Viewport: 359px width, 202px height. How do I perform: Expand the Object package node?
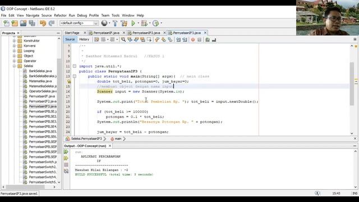(14, 56)
